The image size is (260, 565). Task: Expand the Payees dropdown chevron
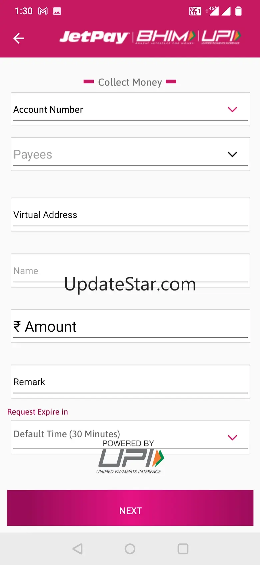[232, 154]
